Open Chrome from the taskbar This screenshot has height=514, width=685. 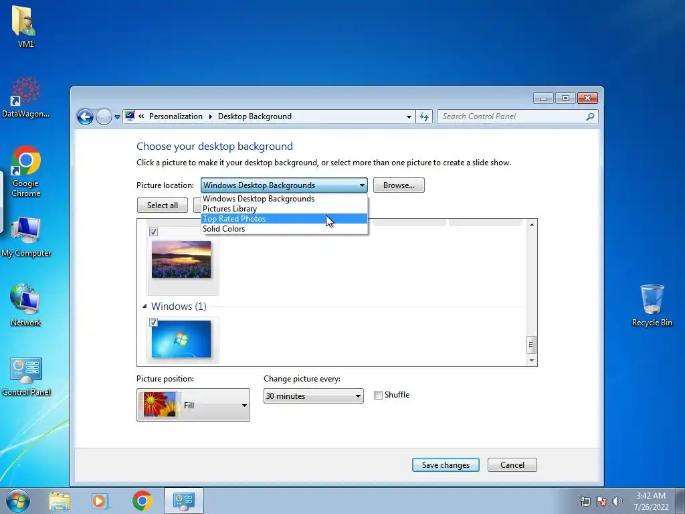[x=142, y=501]
